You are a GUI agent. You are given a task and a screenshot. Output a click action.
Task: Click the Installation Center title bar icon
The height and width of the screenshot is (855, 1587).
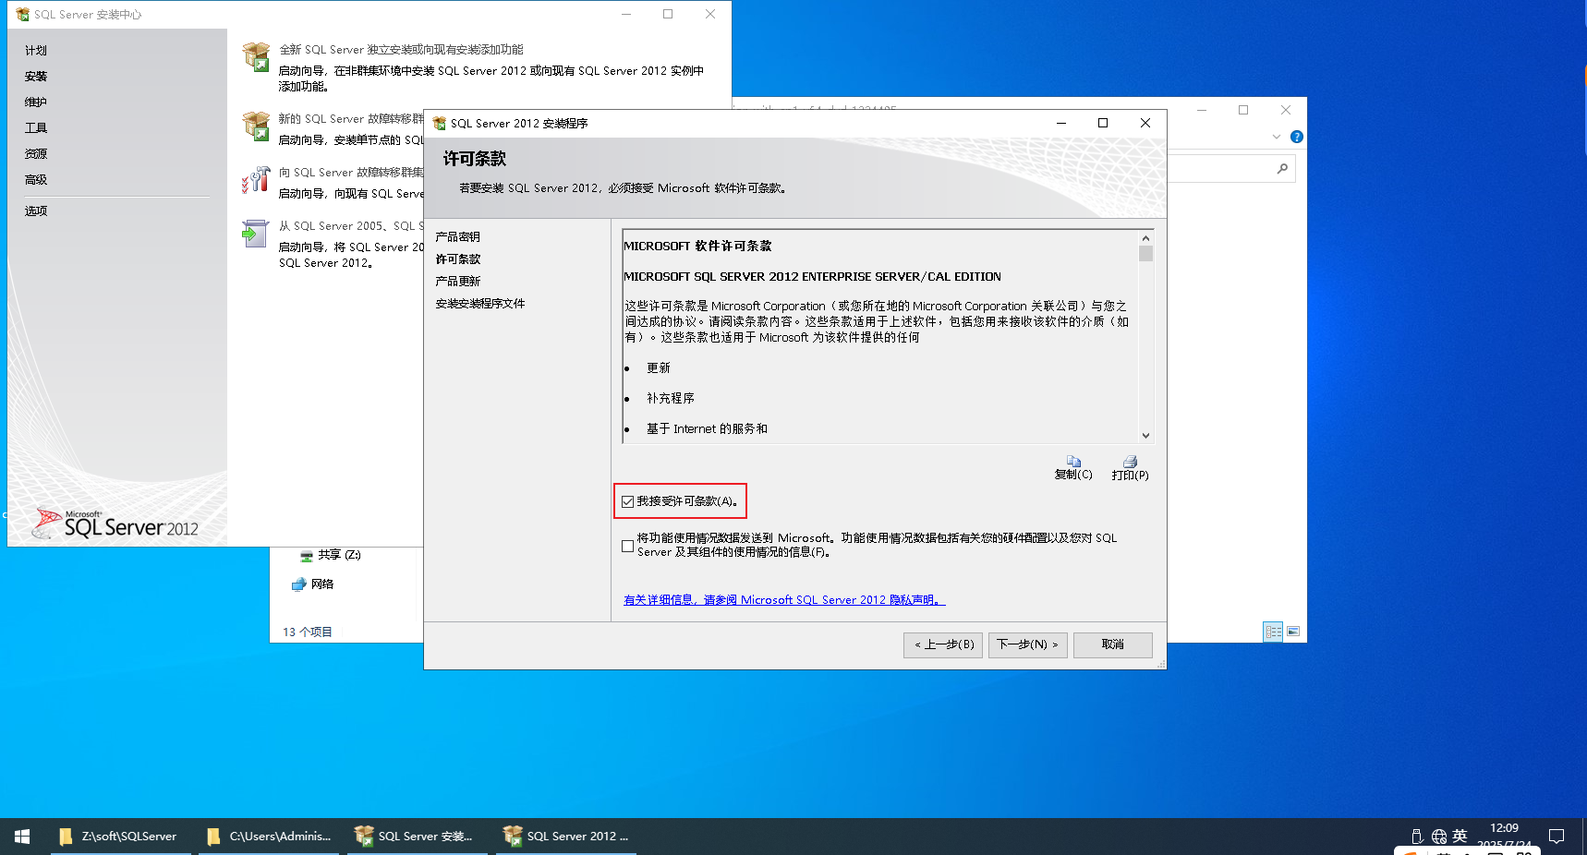coord(23,15)
